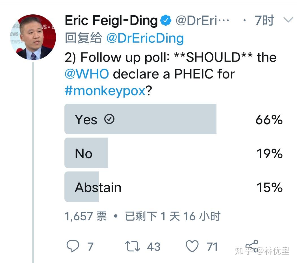Open the @WHO mention link
The height and width of the screenshot is (263, 297).
87,74
